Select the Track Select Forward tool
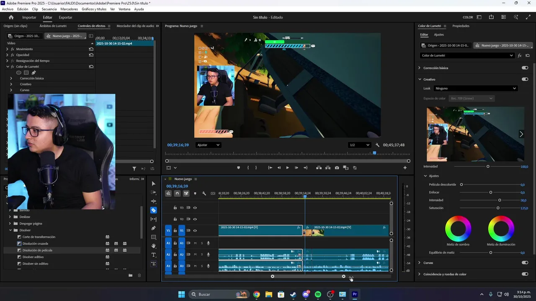The image size is (536, 301). pos(153,192)
